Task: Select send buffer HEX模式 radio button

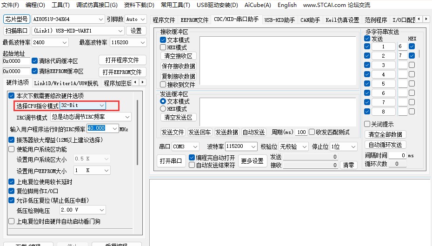Action: [x=163, y=108]
